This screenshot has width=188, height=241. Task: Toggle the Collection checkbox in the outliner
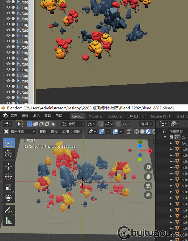pos(171,137)
